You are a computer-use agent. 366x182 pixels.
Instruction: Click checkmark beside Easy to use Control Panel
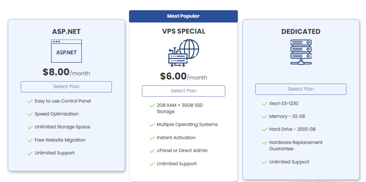30,101
